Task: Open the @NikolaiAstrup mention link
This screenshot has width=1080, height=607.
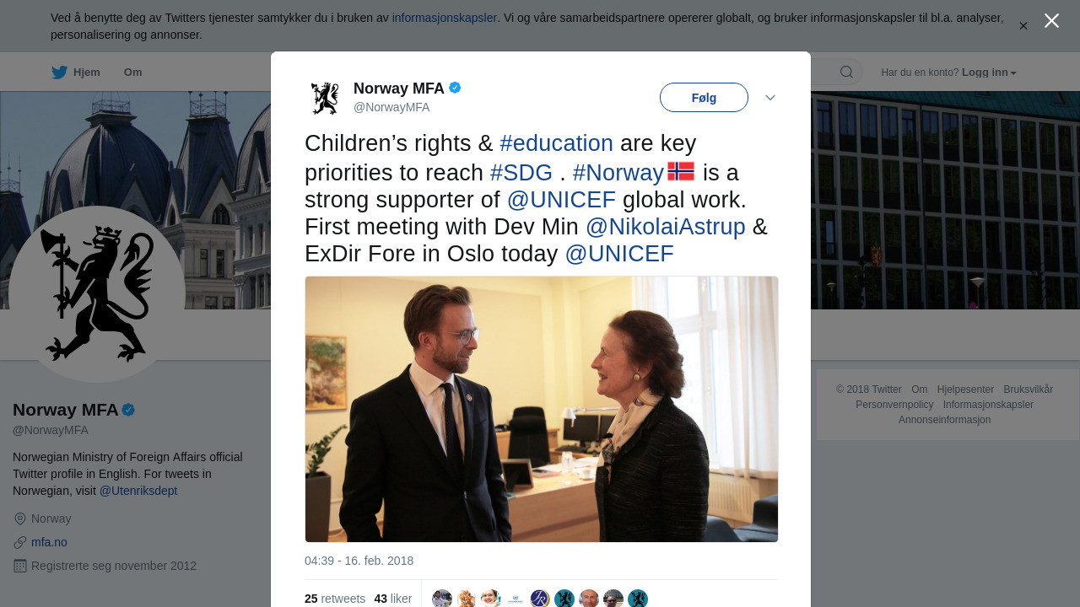Action: (x=665, y=227)
